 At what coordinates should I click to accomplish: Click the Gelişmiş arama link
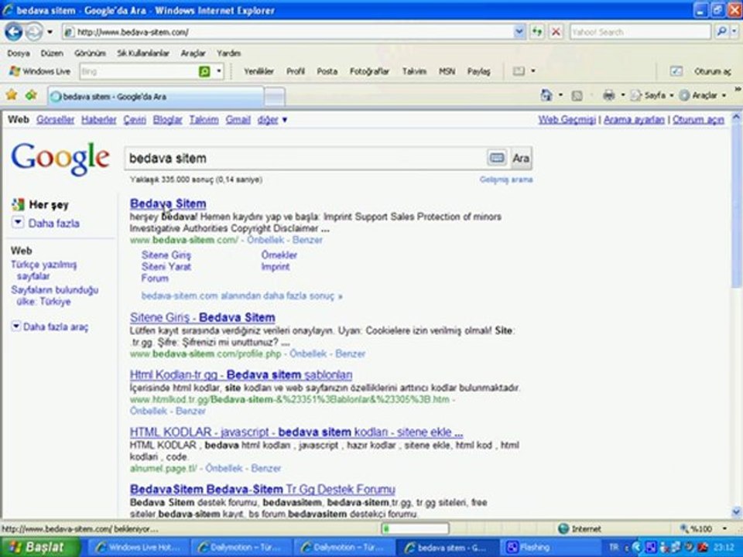pyautogui.click(x=506, y=179)
